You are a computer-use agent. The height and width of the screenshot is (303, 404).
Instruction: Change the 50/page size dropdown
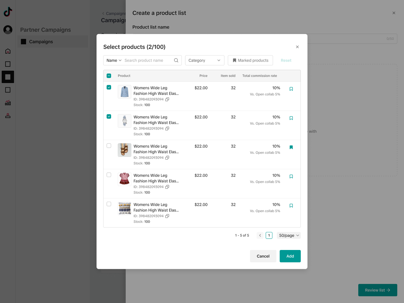[288, 235]
